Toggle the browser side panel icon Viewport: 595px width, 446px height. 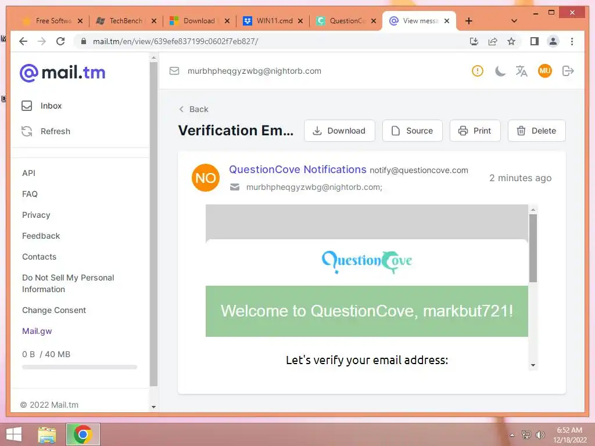(x=535, y=41)
